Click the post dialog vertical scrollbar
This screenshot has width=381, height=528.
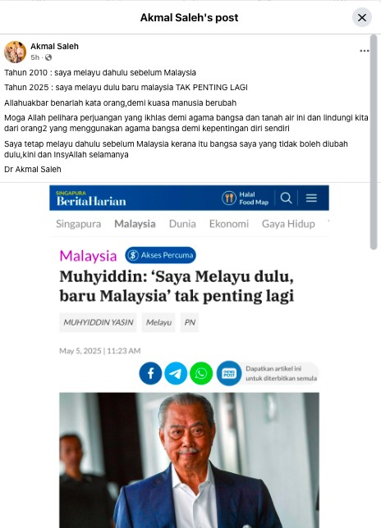point(374,142)
